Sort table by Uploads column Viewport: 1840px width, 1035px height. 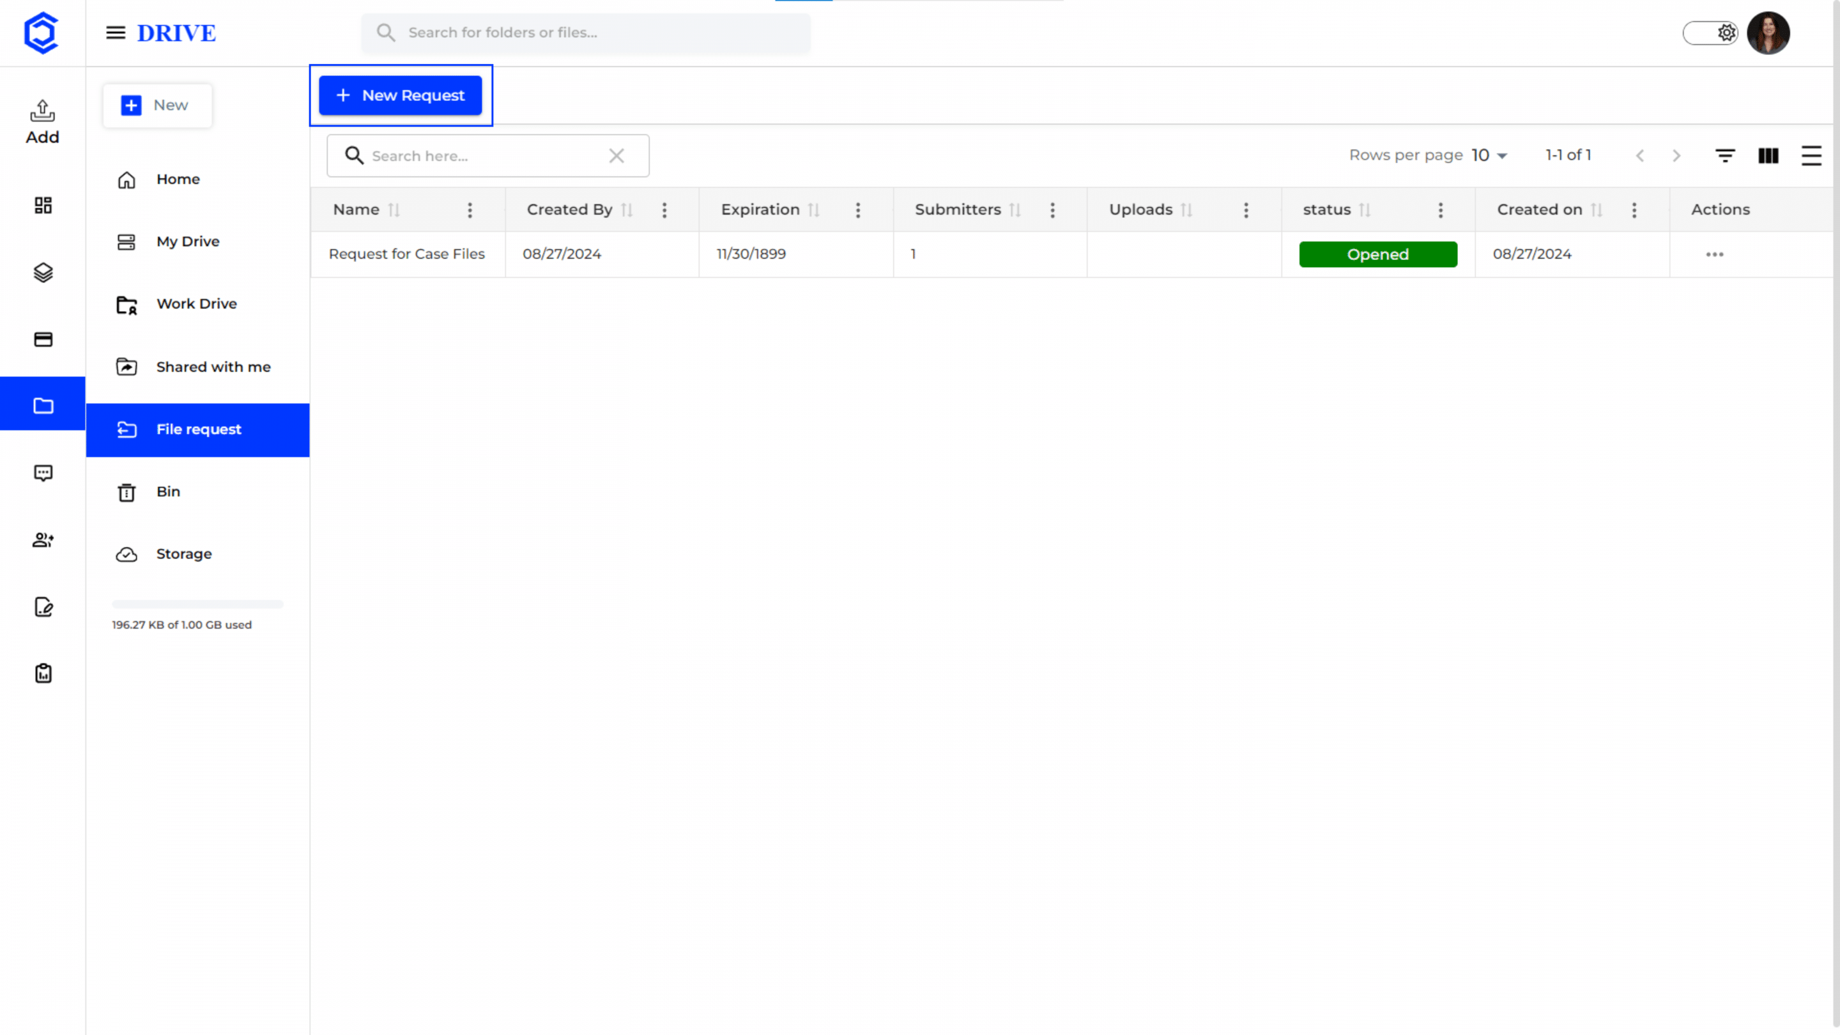(1186, 210)
